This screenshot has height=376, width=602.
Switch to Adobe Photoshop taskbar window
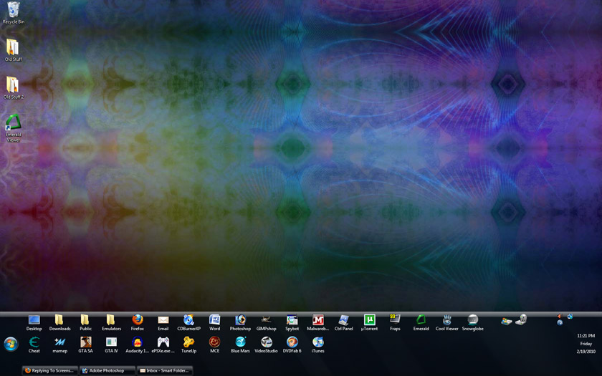click(x=107, y=371)
